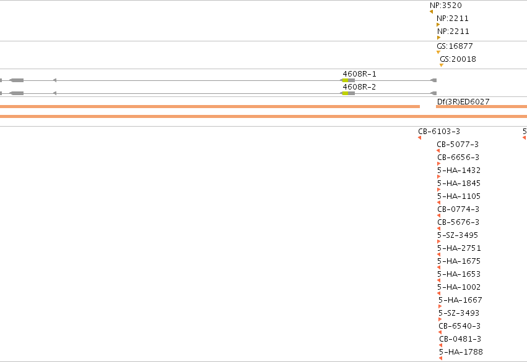Screen dimensions: 527x362
Task: Click the GS:16877 triangle marker
Action: pos(438,53)
